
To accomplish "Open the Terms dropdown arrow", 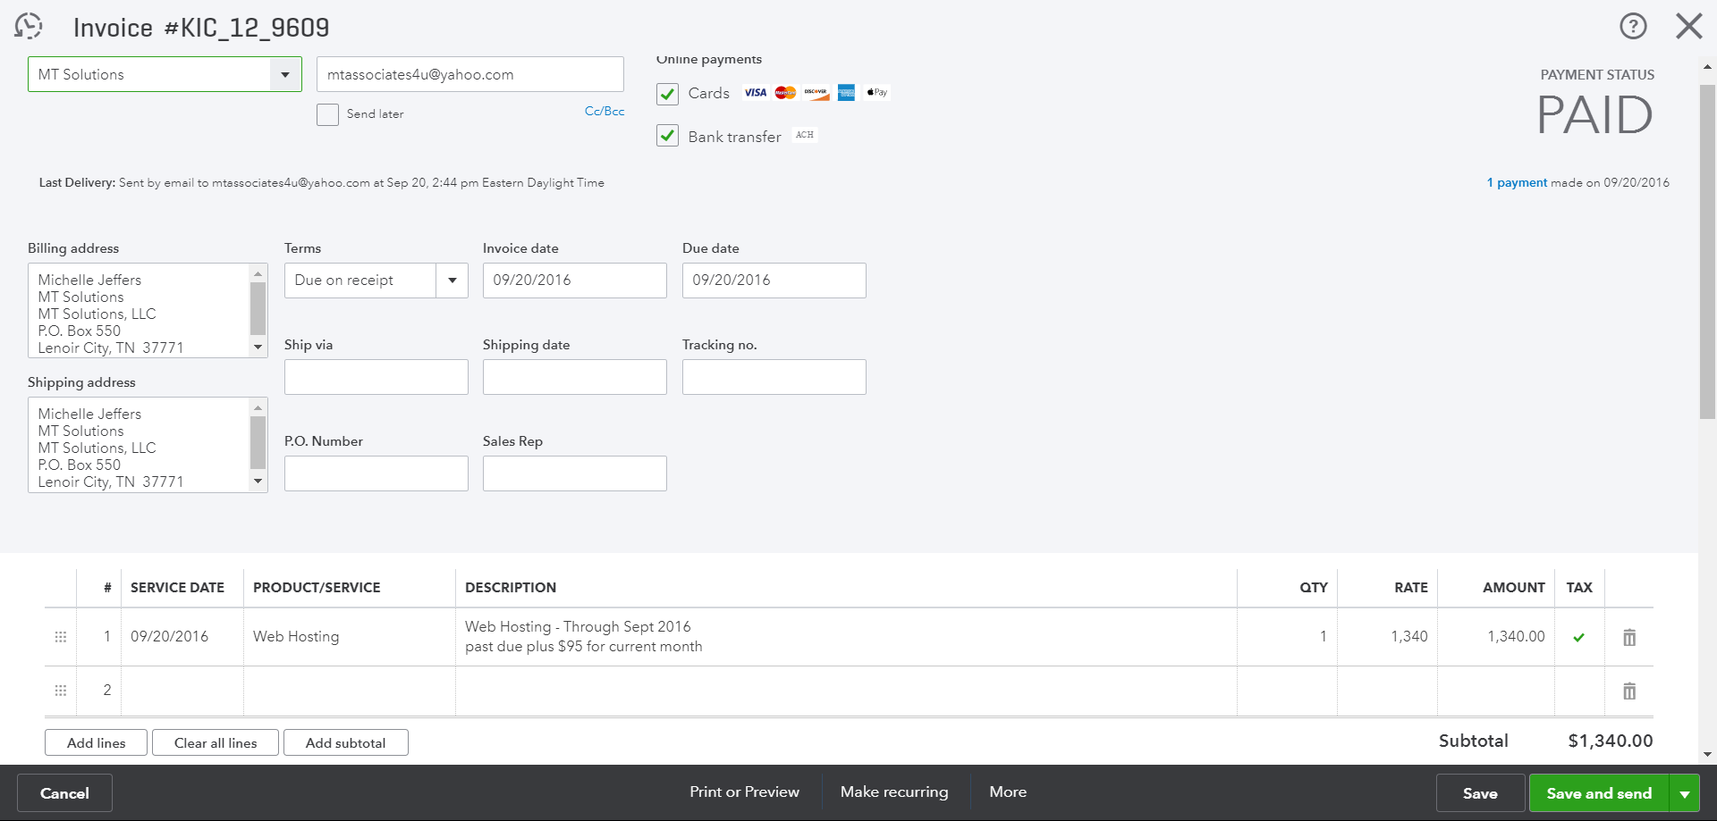I will tap(453, 281).
